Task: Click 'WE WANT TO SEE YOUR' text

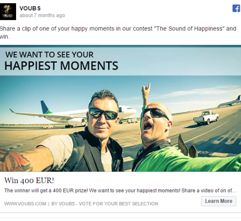Action: (x=49, y=55)
